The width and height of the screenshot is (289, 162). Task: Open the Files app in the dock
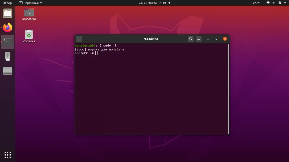coord(7,13)
